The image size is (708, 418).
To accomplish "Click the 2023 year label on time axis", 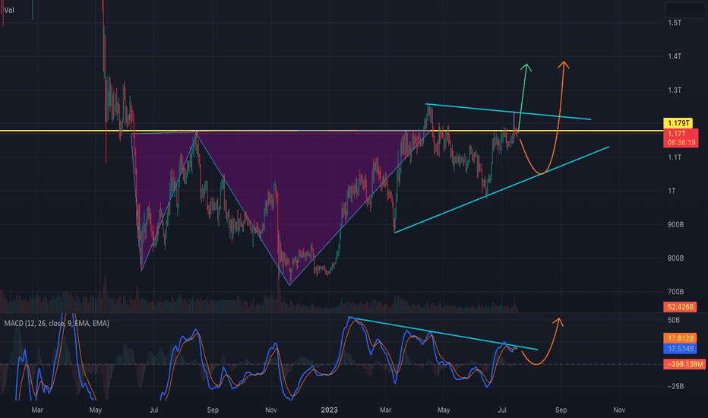I will point(329,410).
